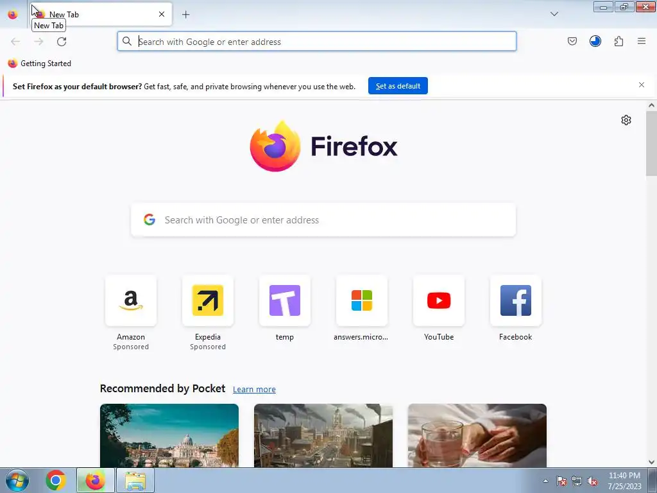Reload the current page

[62, 42]
